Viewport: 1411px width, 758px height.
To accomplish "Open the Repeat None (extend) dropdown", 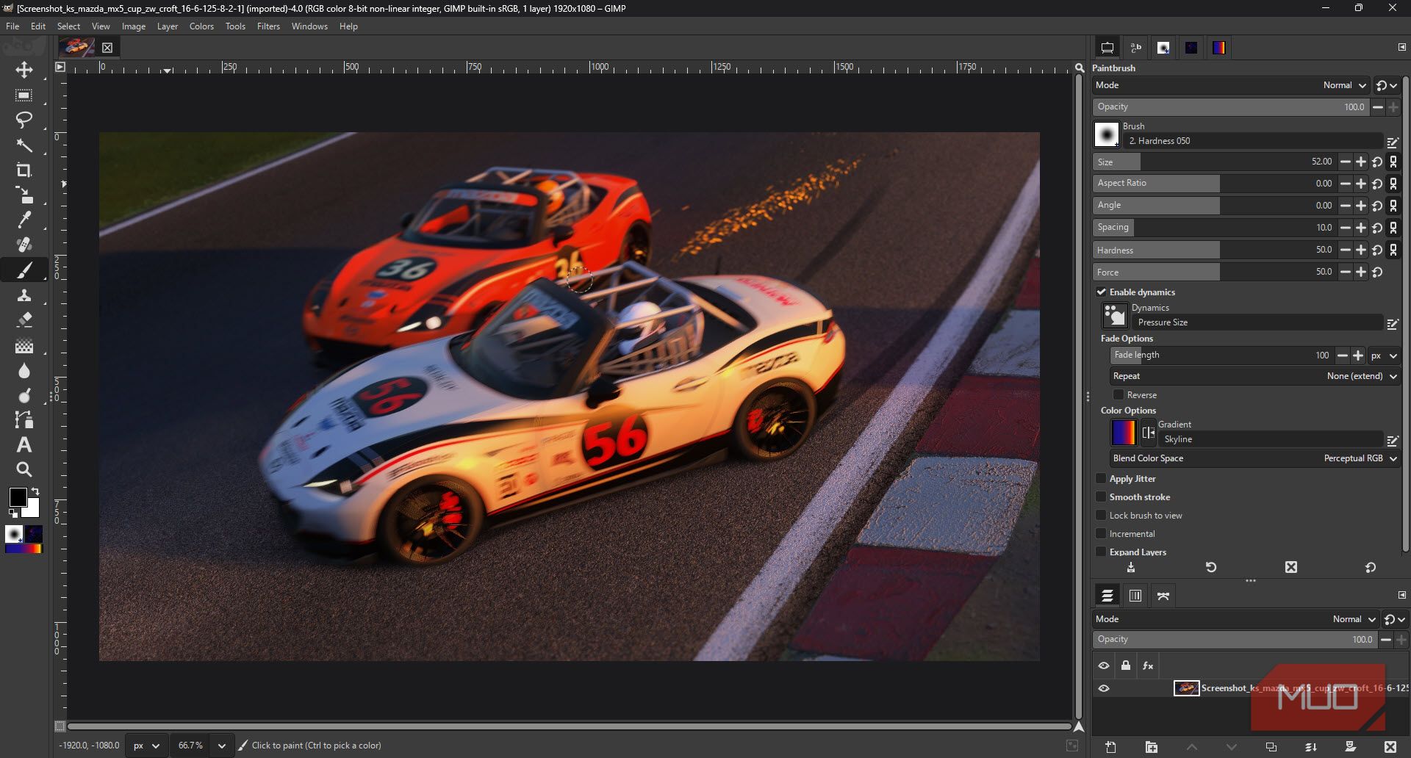I will coord(1254,376).
